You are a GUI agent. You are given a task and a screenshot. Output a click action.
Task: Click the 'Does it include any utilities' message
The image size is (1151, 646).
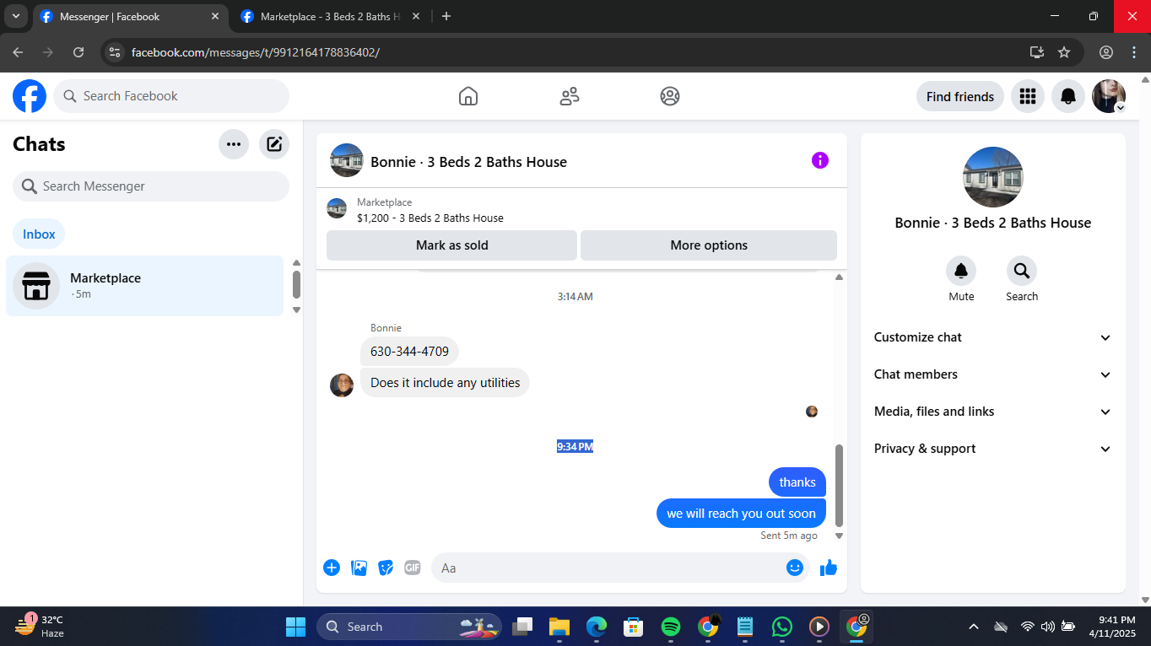[445, 383]
